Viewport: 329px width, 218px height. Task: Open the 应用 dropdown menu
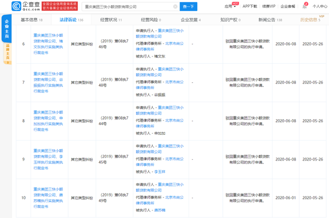[230, 6]
